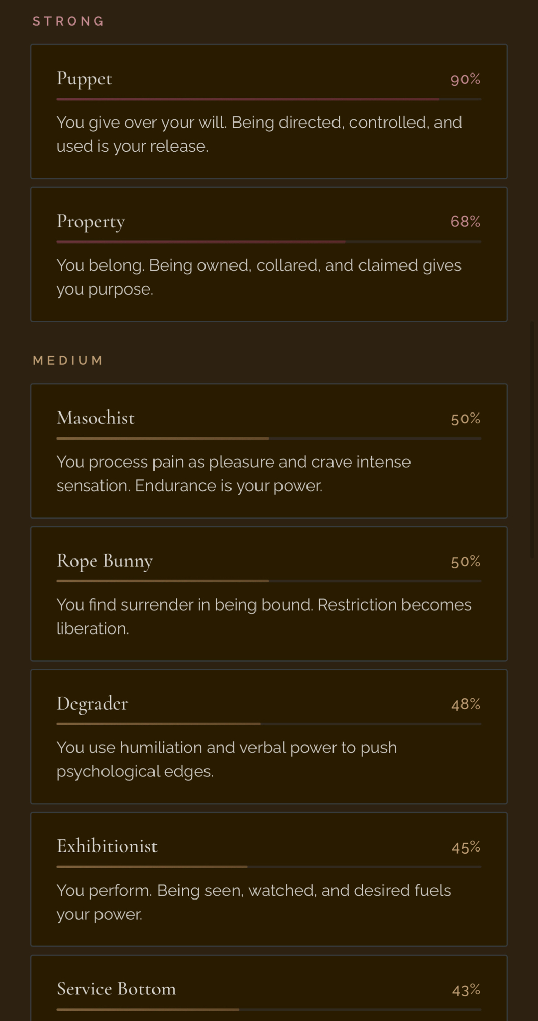Tap the Service Bottom title

(x=116, y=989)
